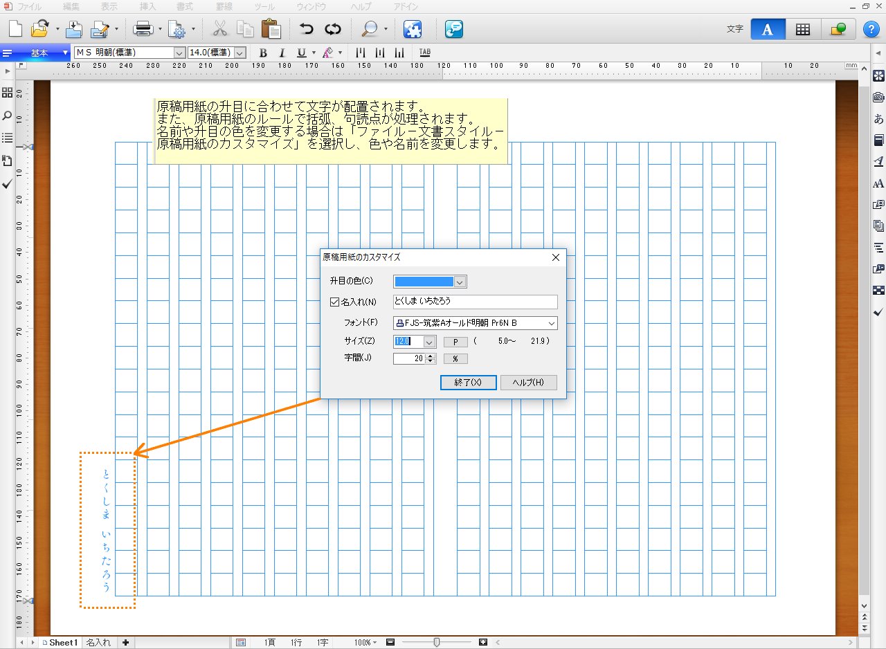The height and width of the screenshot is (649, 886).
Task: Create a new document with the blank page icon
Action: click(x=15, y=29)
